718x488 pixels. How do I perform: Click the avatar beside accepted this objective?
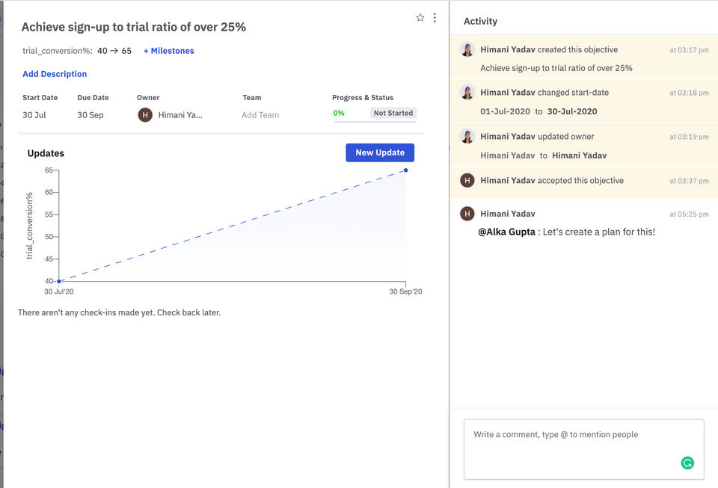[x=467, y=180]
